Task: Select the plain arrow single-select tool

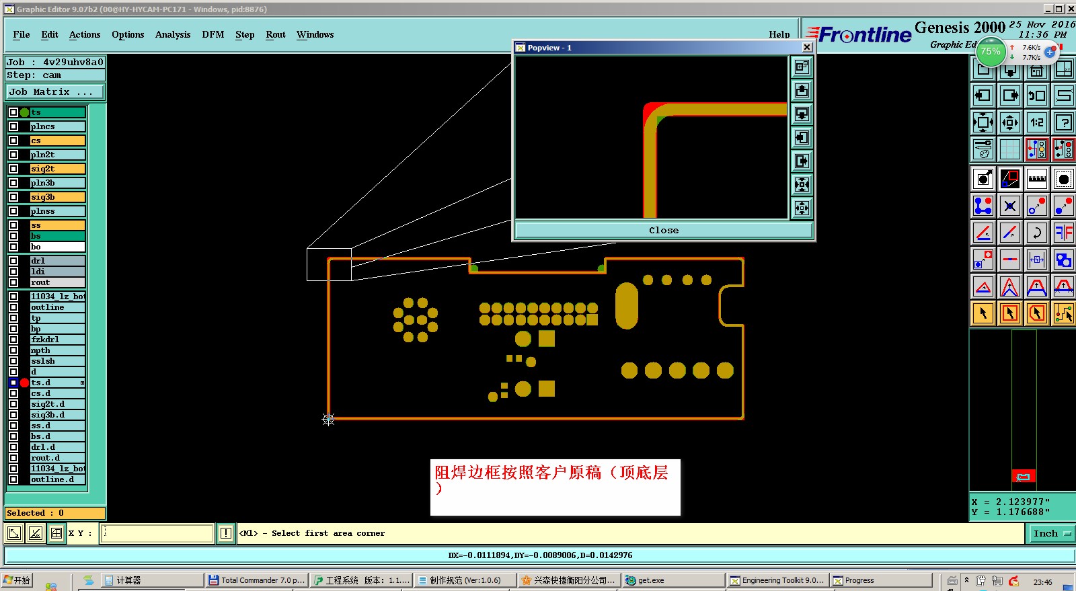Action: 983,313
